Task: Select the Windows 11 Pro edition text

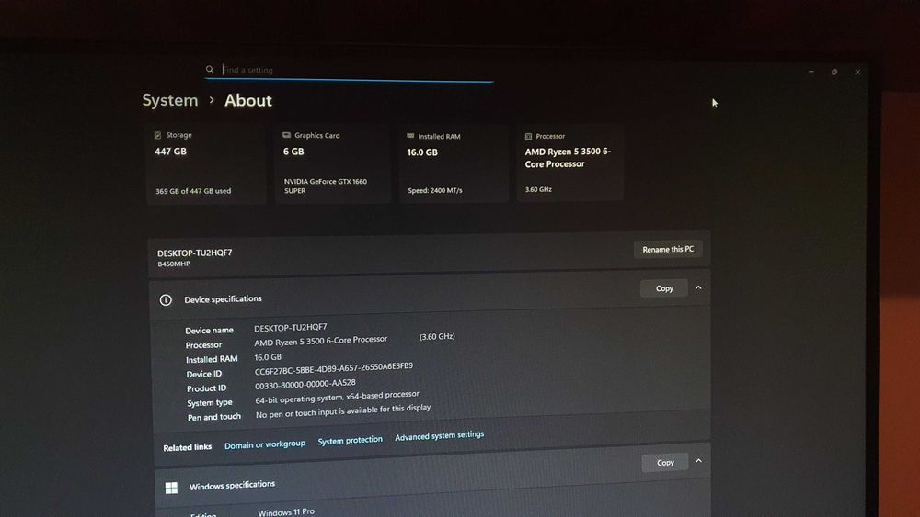Action: point(286,512)
